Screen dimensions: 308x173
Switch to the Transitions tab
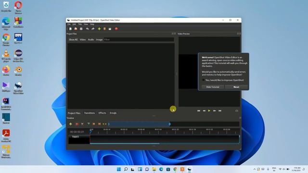[90, 113]
